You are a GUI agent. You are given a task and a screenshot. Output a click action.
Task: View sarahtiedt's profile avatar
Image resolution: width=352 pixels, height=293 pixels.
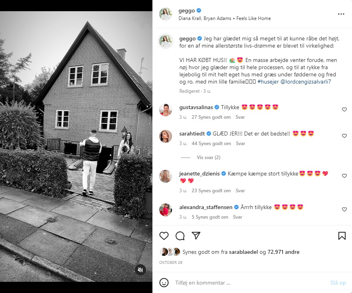tap(166, 136)
